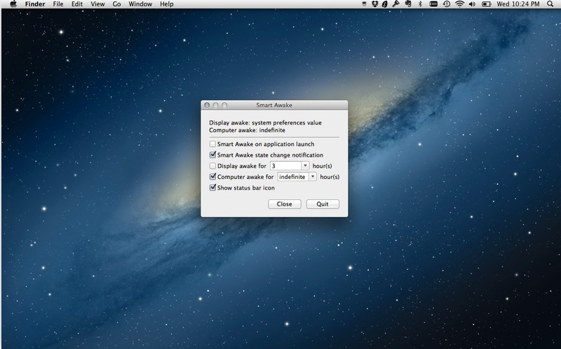Open the Go menu
The image size is (561, 349).
point(116,4)
